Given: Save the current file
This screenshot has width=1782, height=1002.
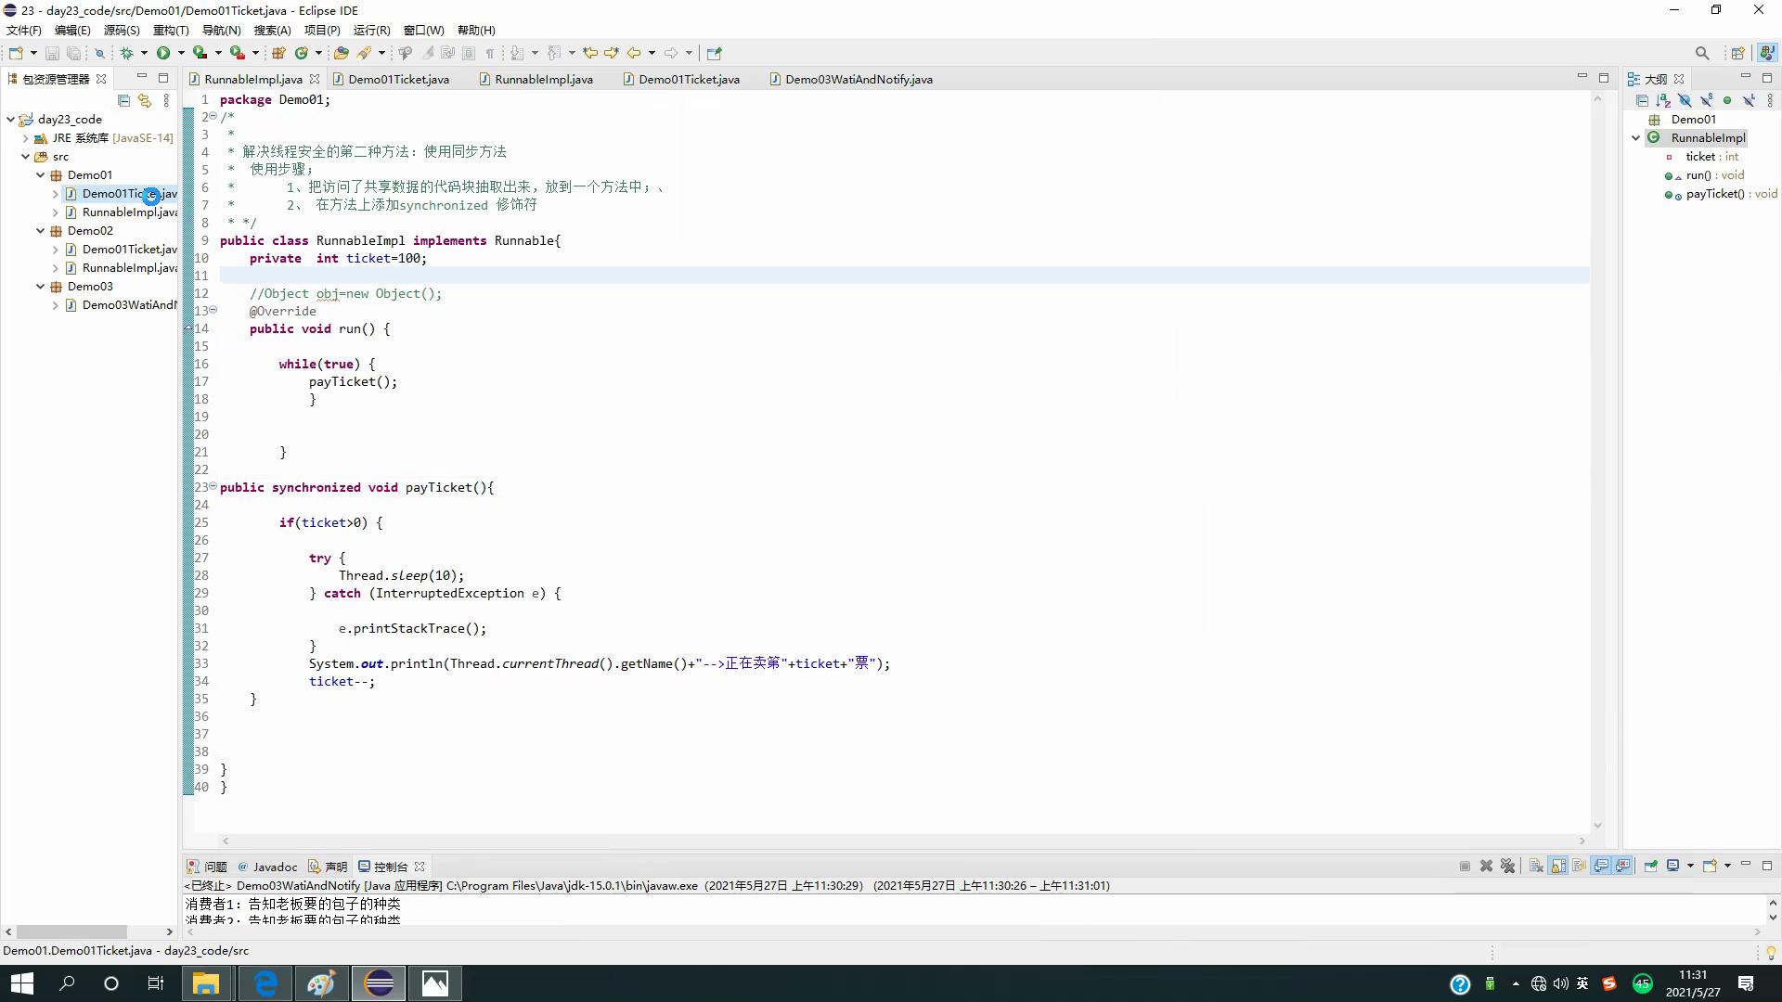Looking at the screenshot, I should click(51, 53).
